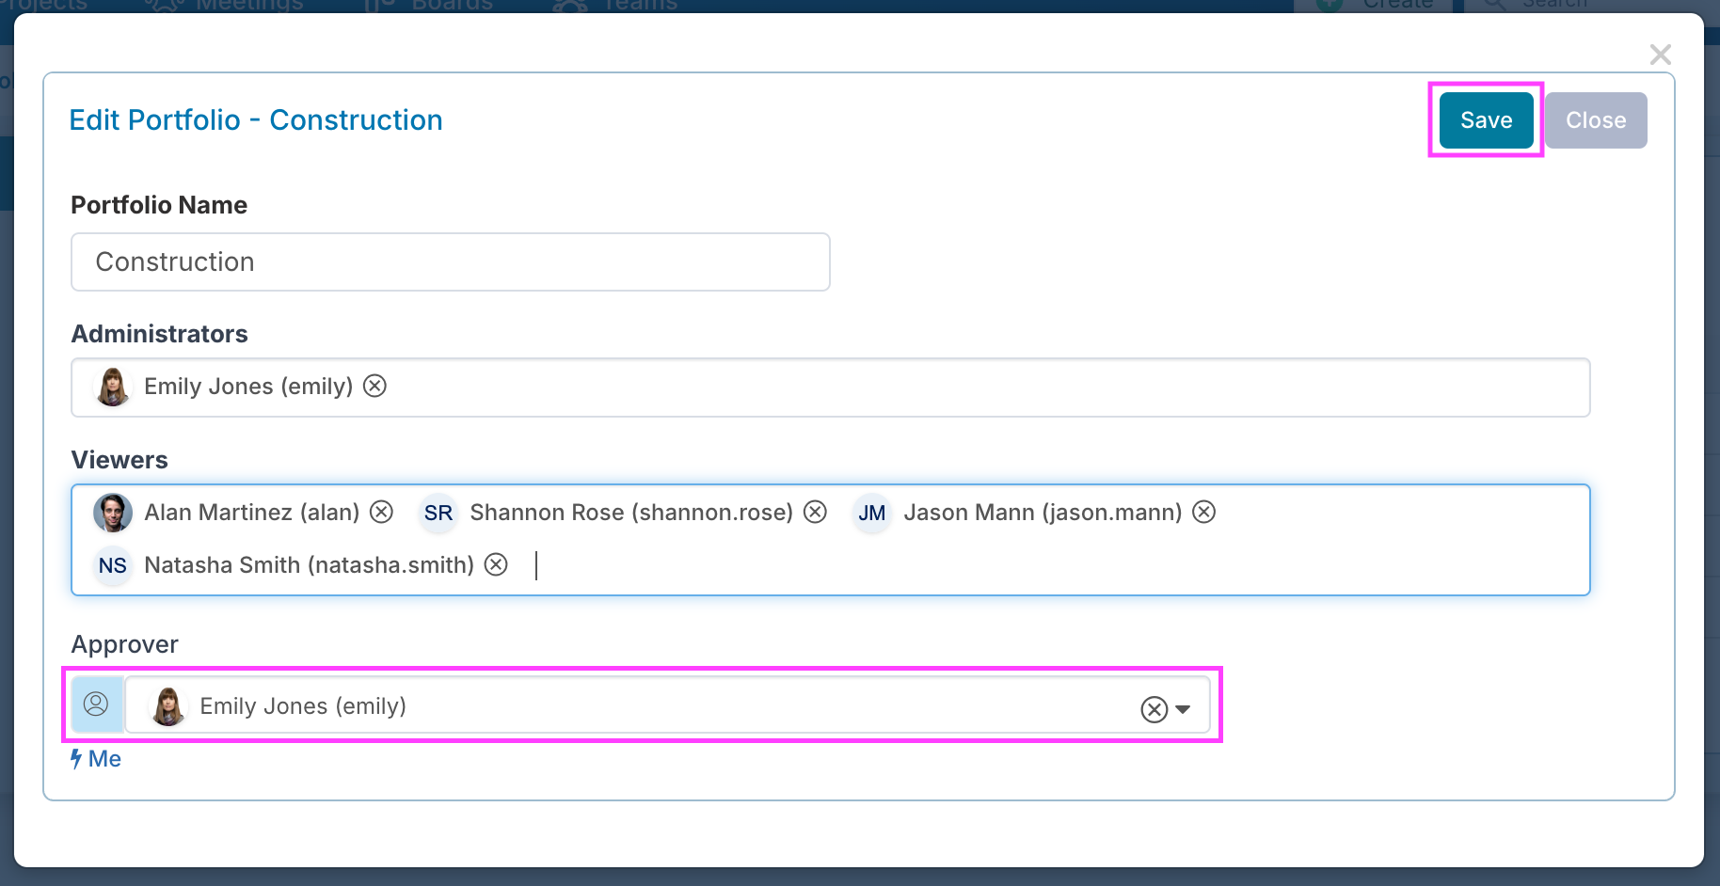Screen dimensions: 1720x886
Task: Click Emily Jones's avatar in Administrators
Action: pos(113,388)
